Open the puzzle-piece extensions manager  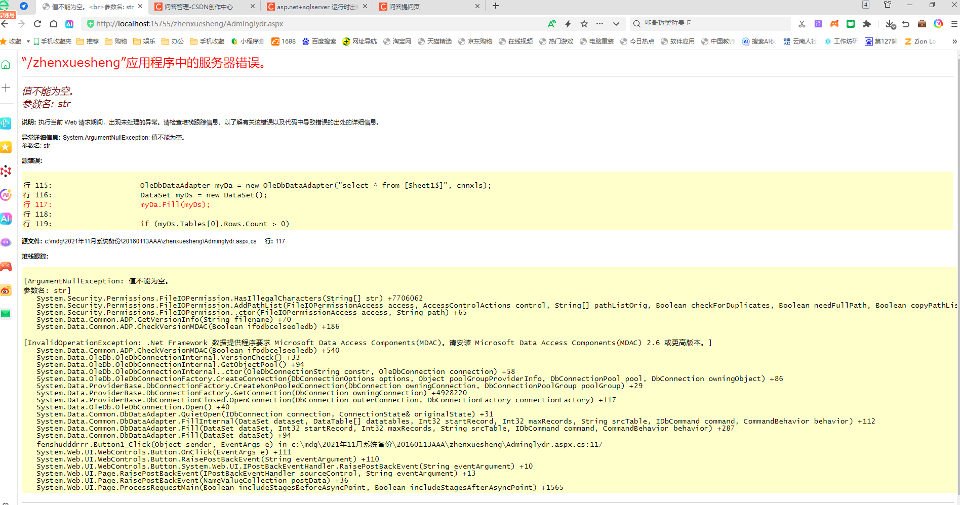point(867,24)
